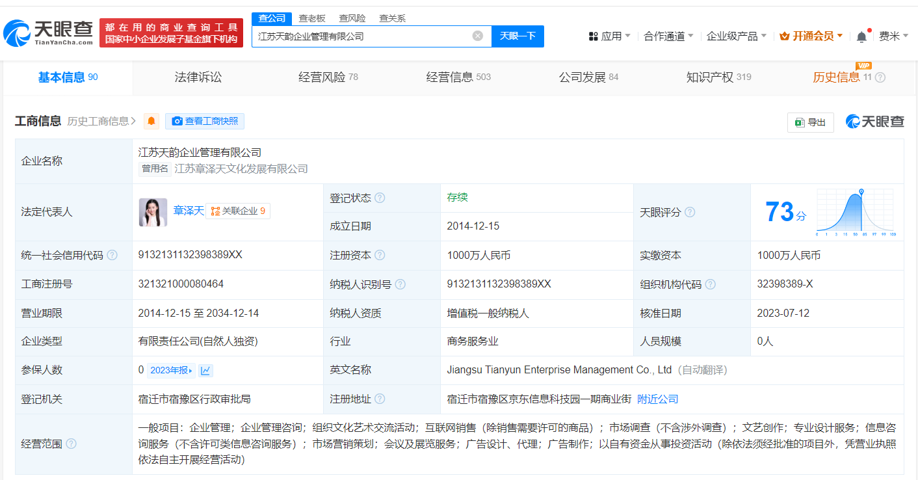Show the 参保人数 trend chart icon
Screen dimensions: 918x480
205,370
